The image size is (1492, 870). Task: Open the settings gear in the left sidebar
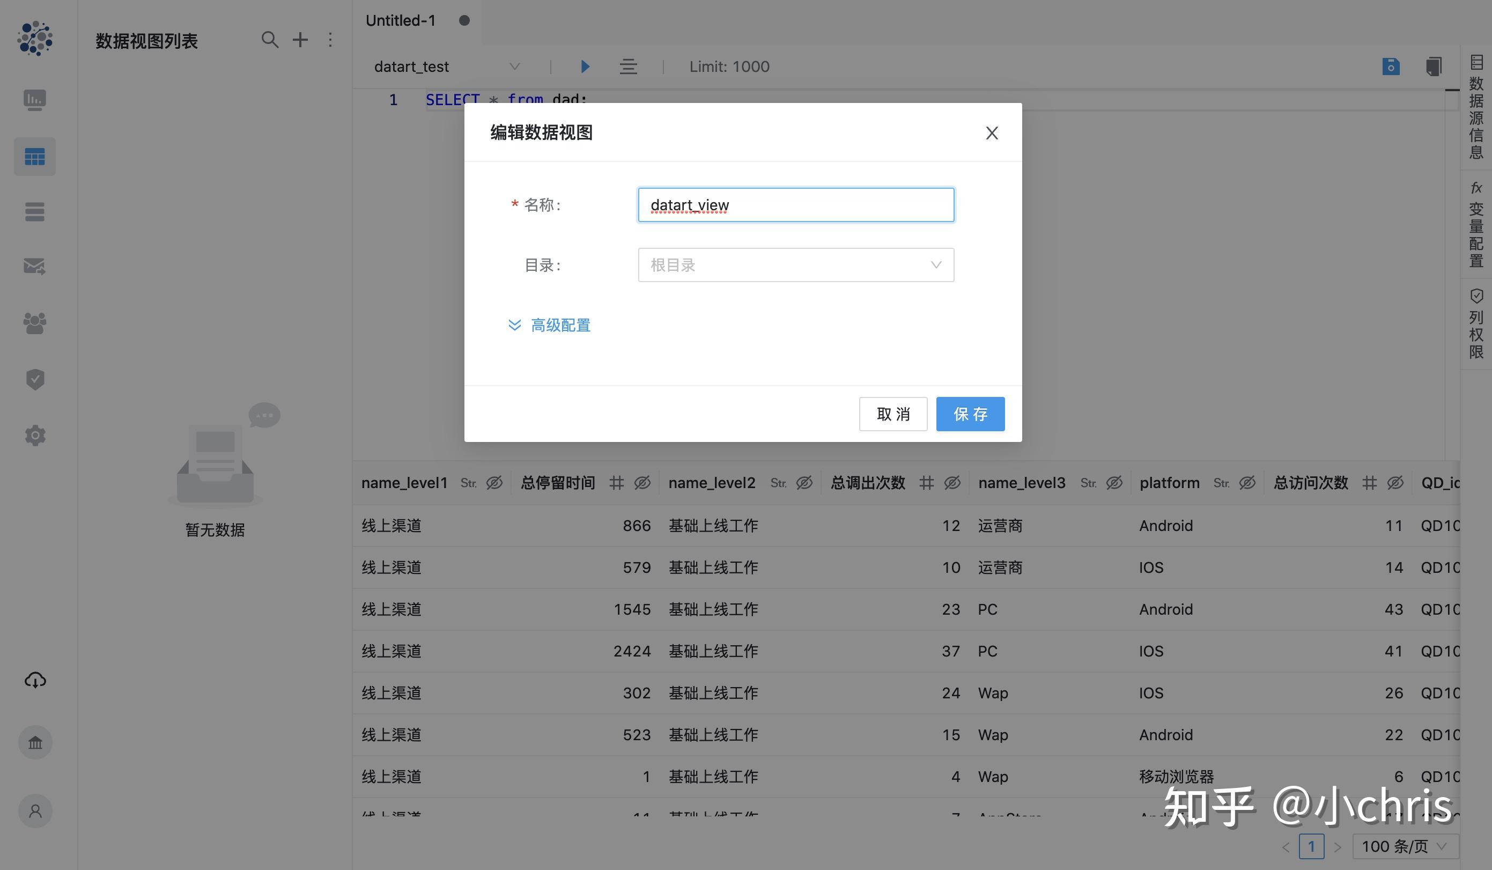tap(34, 436)
